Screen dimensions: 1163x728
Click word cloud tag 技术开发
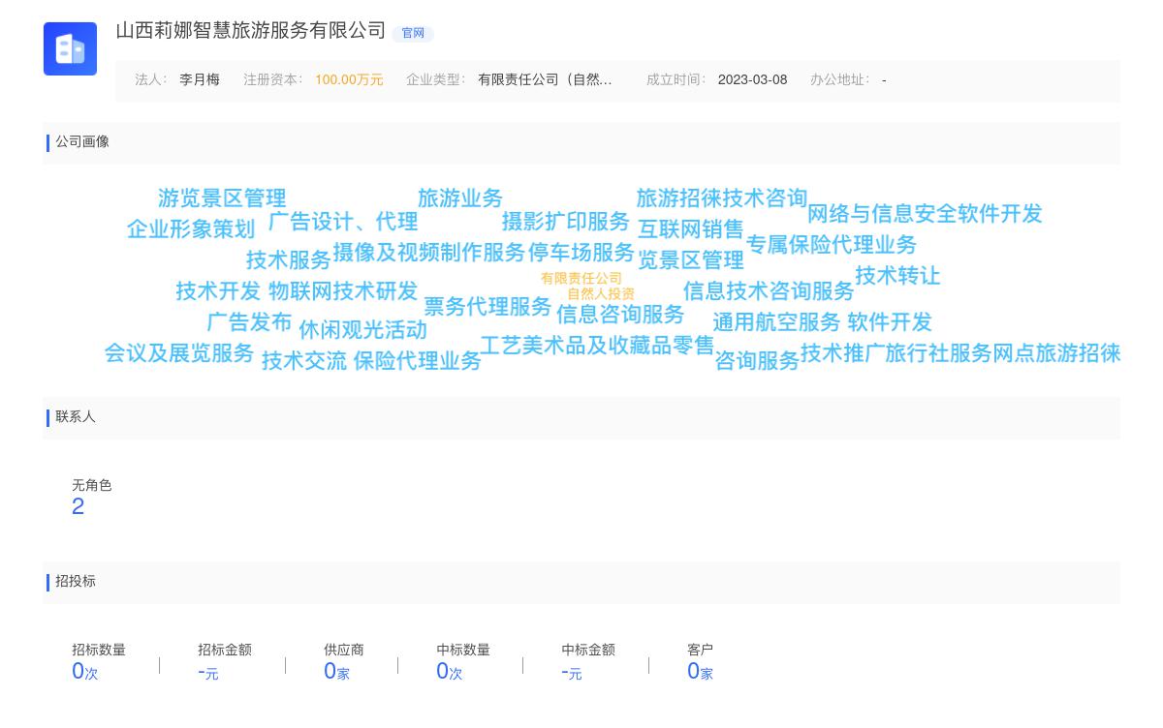click(x=218, y=291)
